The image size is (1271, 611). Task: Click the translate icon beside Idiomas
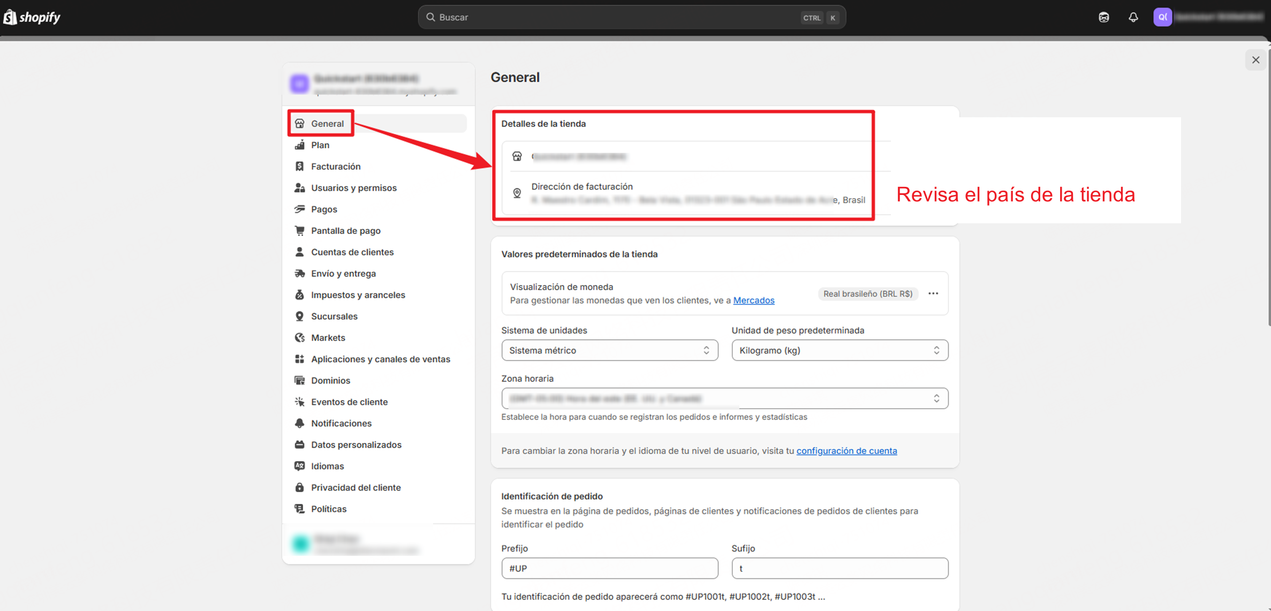[300, 466]
